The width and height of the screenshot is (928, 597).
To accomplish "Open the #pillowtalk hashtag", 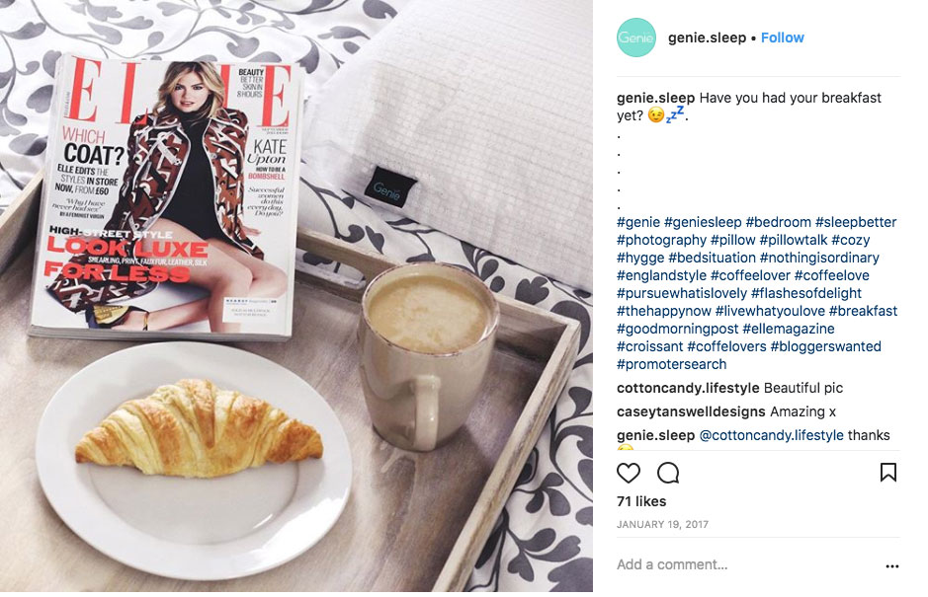I will tap(793, 240).
